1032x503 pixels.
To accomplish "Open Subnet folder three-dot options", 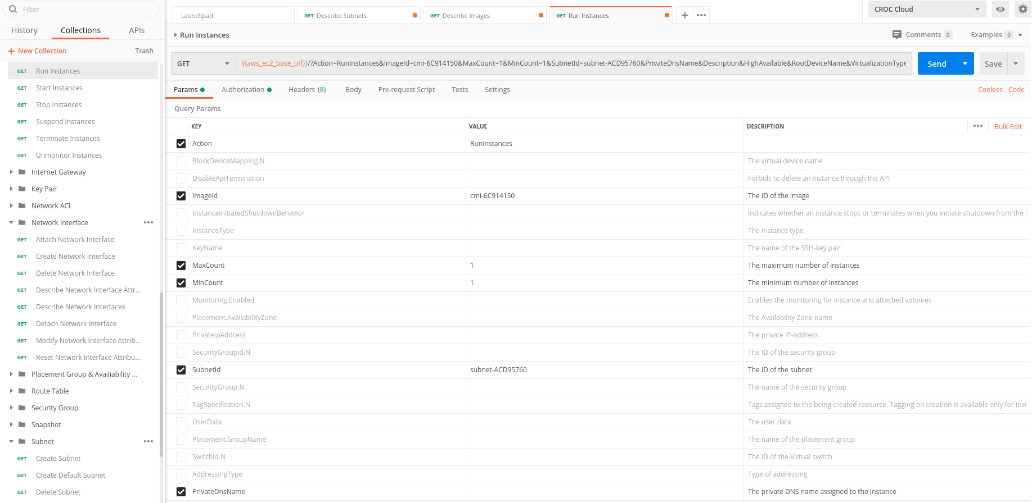I will (x=148, y=441).
